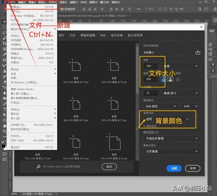This screenshot has height=196, width=217.
Task: Open the 像素/英寸 resolution unit dropdown
Action: point(181,93)
